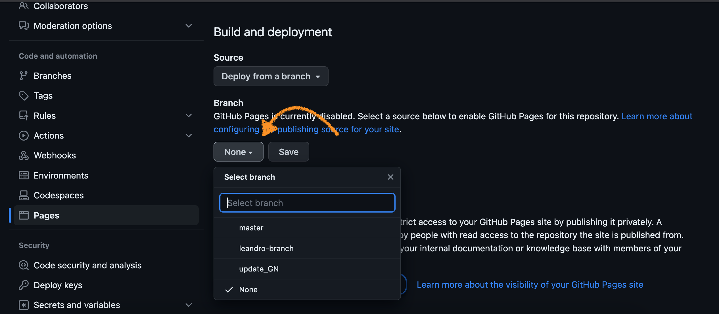Image resolution: width=719 pixels, height=314 pixels.
Task: Choose the checked None option
Action: (307, 290)
